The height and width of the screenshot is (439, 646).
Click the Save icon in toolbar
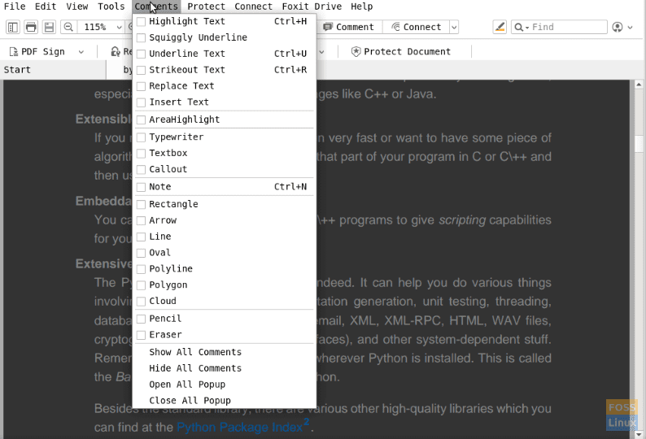(49, 27)
